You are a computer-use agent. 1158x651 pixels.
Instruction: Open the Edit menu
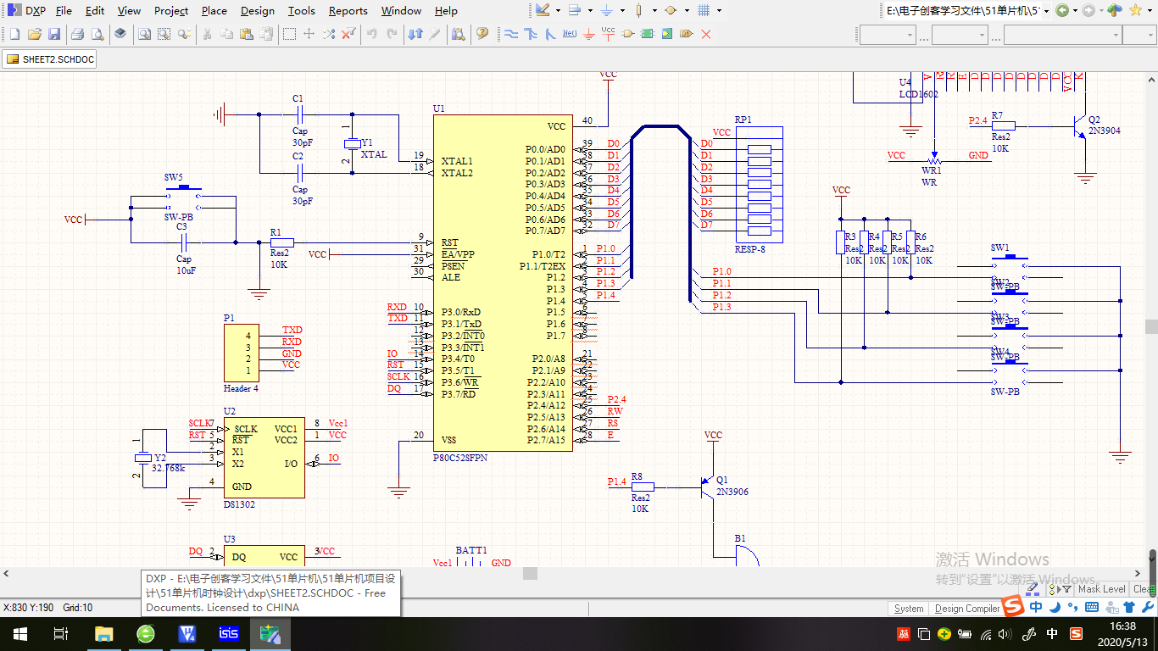tap(95, 11)
